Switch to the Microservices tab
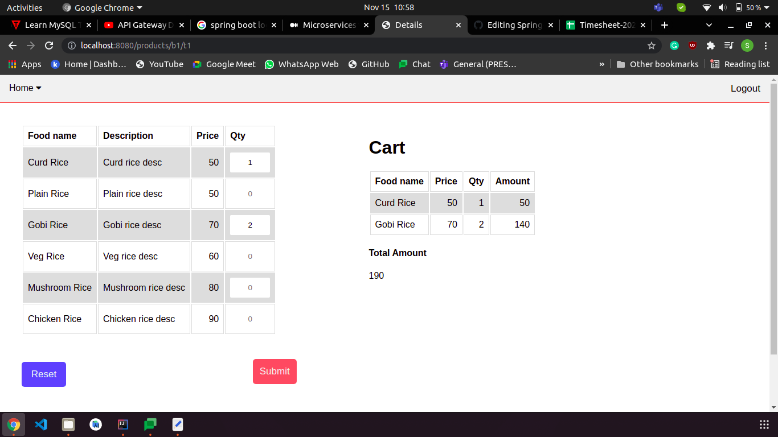778x437 pixels. [x=329, y=25]
